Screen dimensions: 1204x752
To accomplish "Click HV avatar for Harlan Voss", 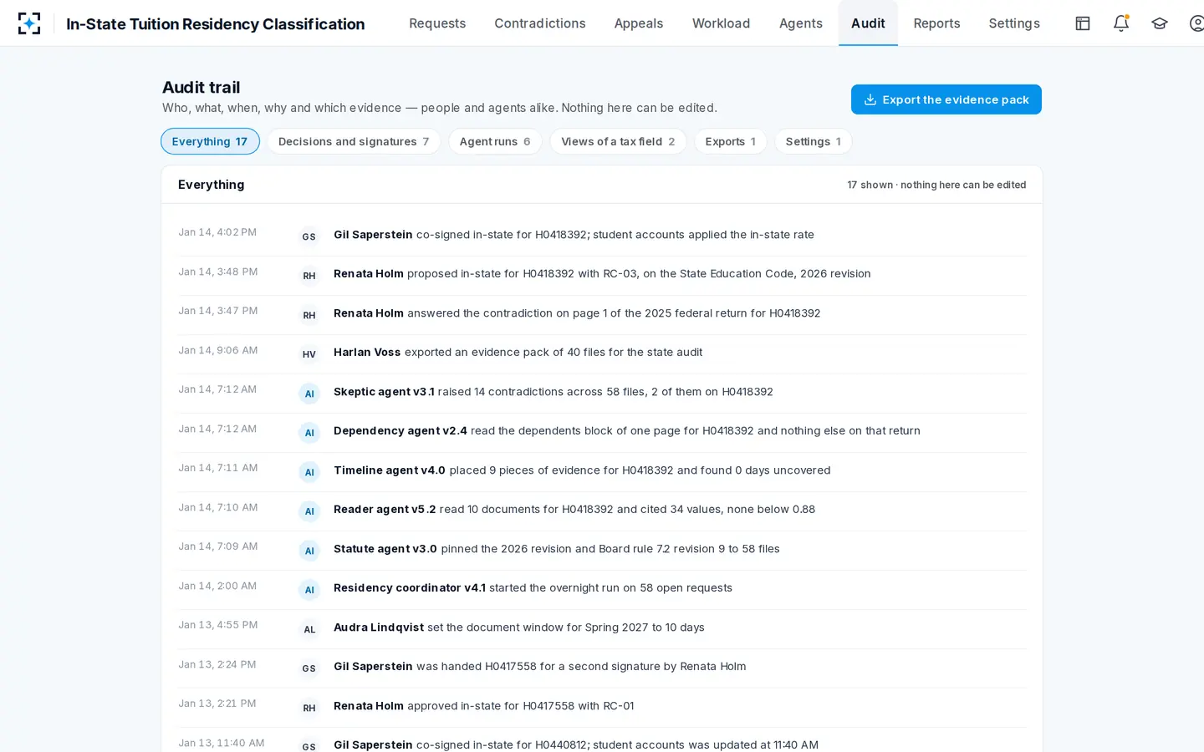I will 309,354.
